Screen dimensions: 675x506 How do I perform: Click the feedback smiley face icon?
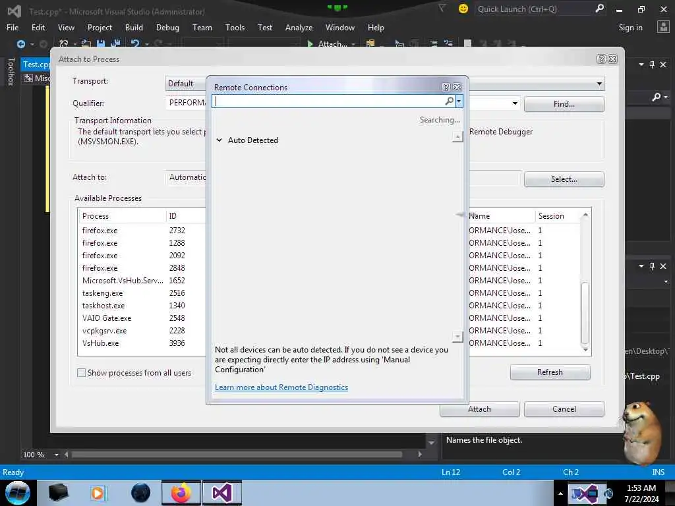click(x=463, y=9)
